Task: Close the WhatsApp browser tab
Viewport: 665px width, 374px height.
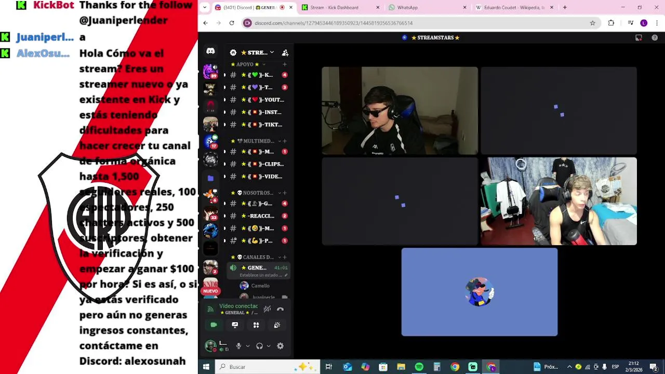Action: [x=464, y=7]
